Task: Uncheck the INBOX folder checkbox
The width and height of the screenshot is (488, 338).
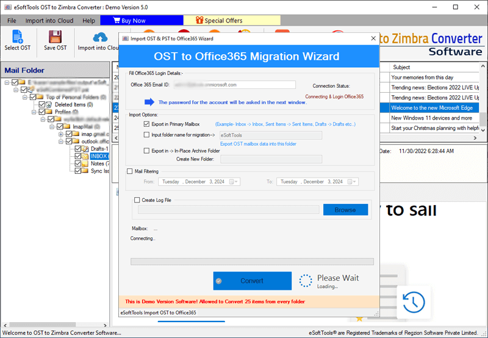Action: (78, 156)
